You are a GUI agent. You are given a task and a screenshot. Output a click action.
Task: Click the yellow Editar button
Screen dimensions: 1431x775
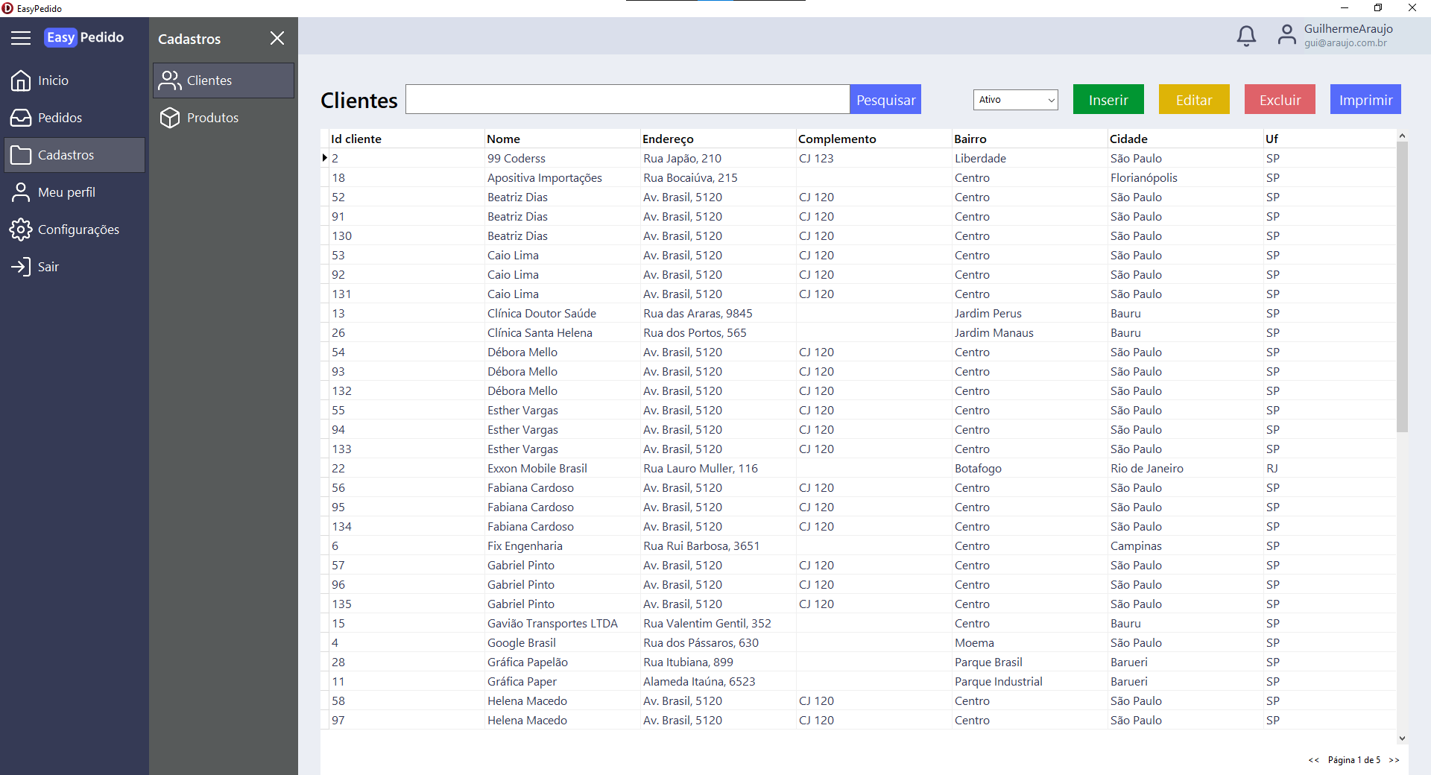(x=1194, y=99)
